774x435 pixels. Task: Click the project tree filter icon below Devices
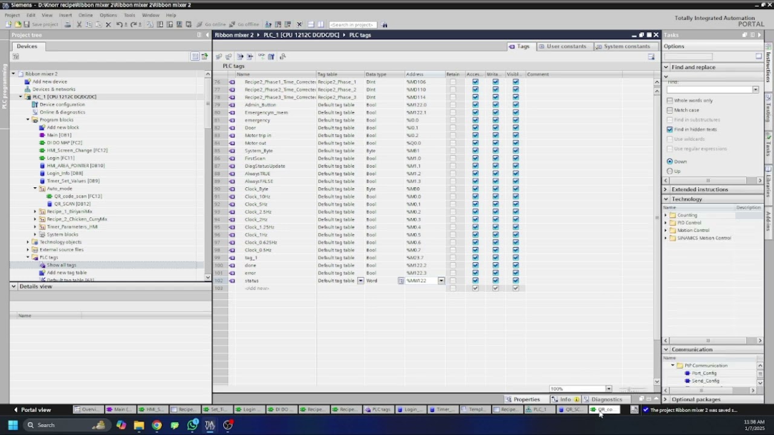pos(16,56)
